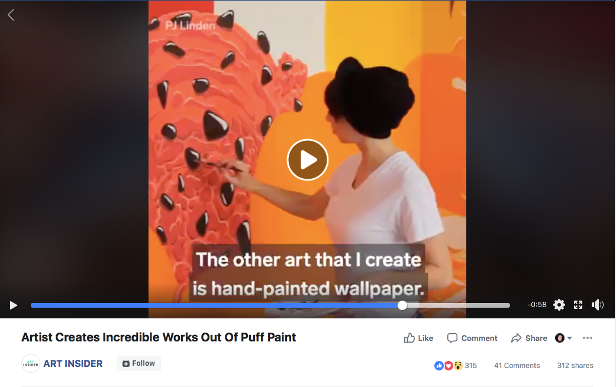Click the wow reaction emoji icon

(458, 366)
